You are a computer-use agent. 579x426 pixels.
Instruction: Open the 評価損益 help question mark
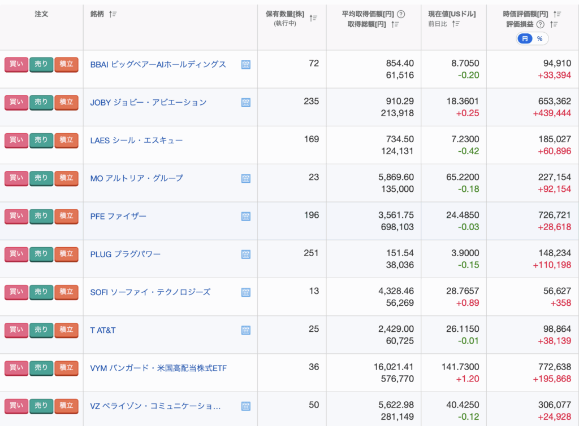(x=540, y=24)
